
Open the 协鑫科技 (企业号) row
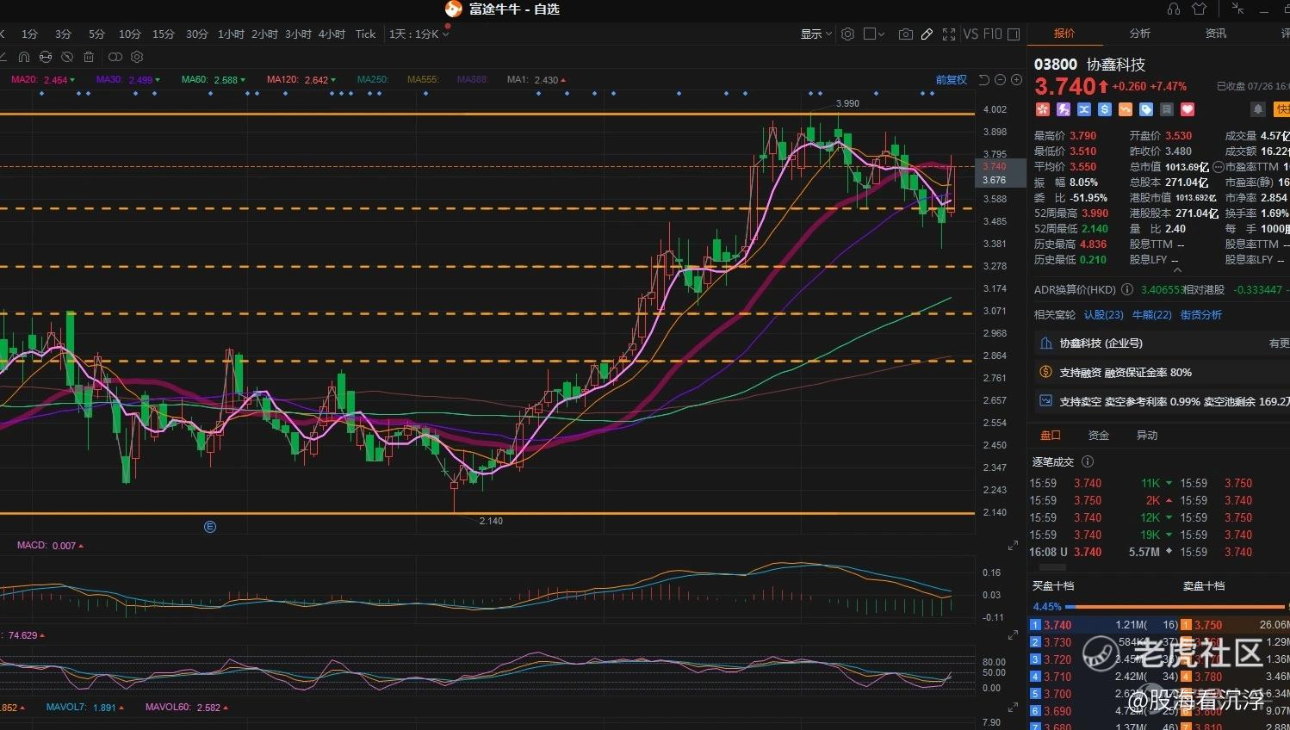pyautogui.click(x=1162, y=343)
